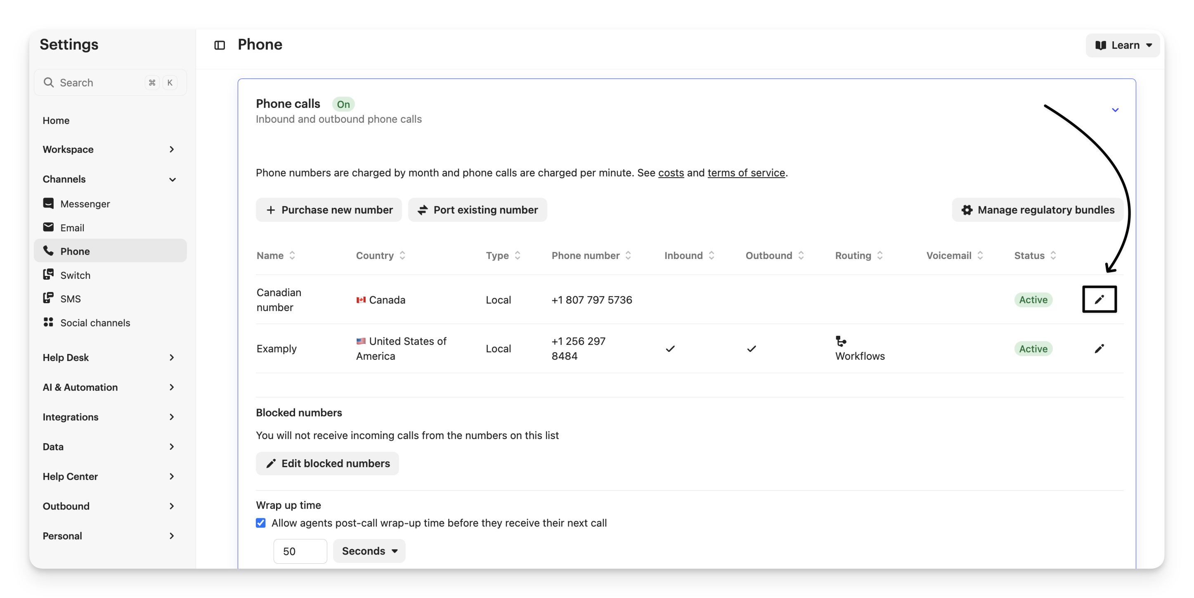Viewport: 1194px width, 598px height.
Task: Toggle the sidebar panel icon beside Phone title
Action: pos(219,45)
